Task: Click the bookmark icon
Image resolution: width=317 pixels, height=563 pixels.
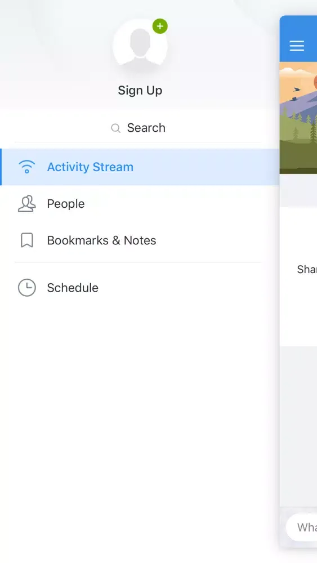Action: point(27,240)
